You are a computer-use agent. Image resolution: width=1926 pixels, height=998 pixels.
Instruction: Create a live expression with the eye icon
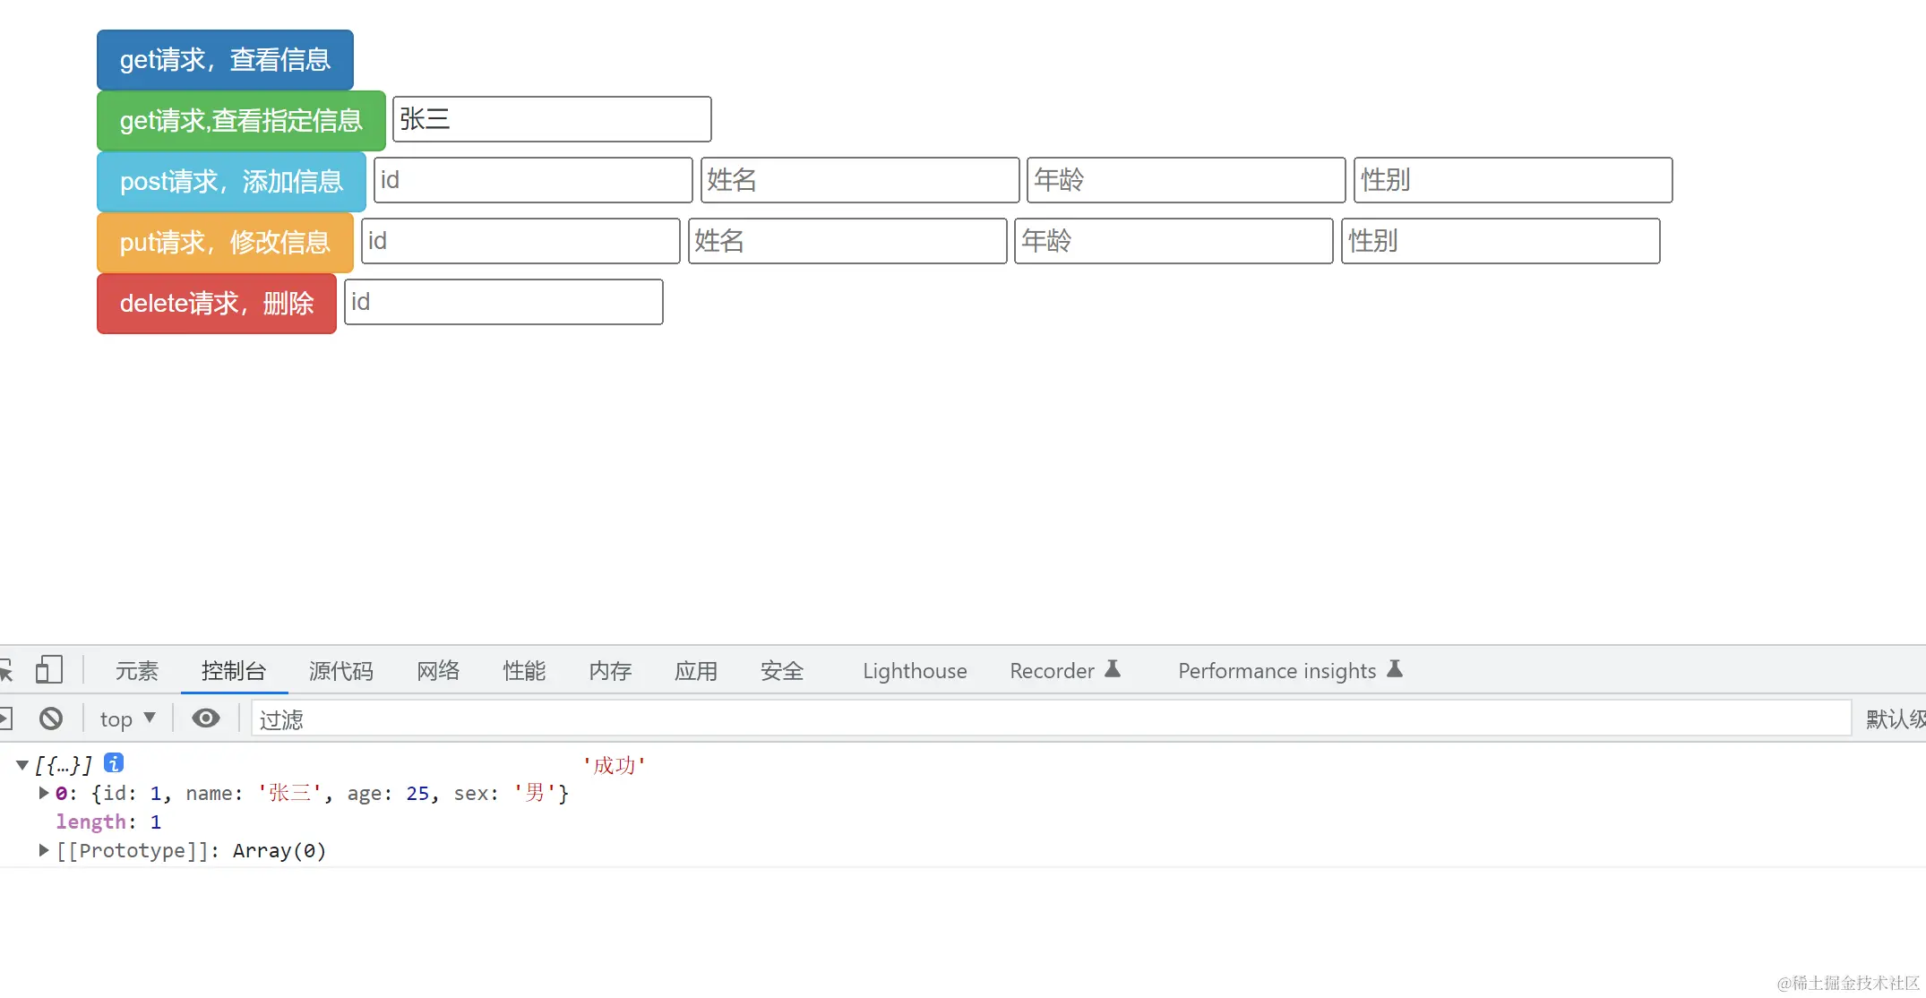pos(206,718)
